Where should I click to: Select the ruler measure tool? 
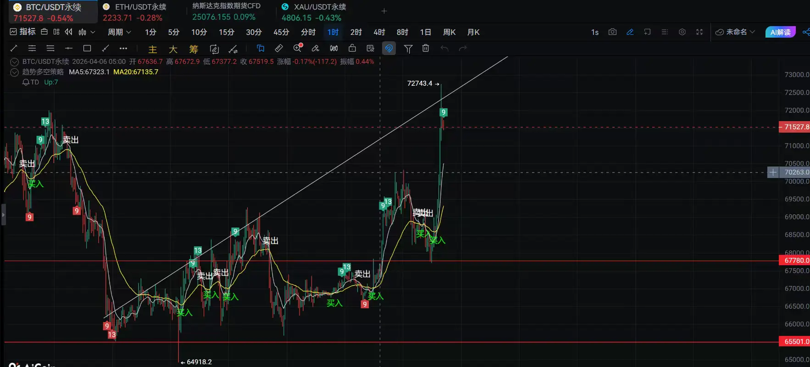(279, 48)
